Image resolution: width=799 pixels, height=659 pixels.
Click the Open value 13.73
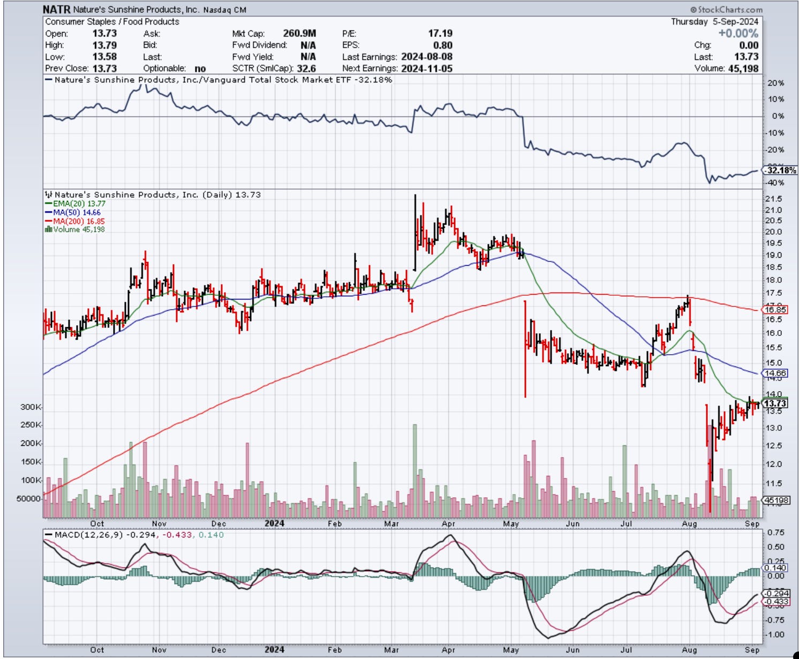point(104,33)
